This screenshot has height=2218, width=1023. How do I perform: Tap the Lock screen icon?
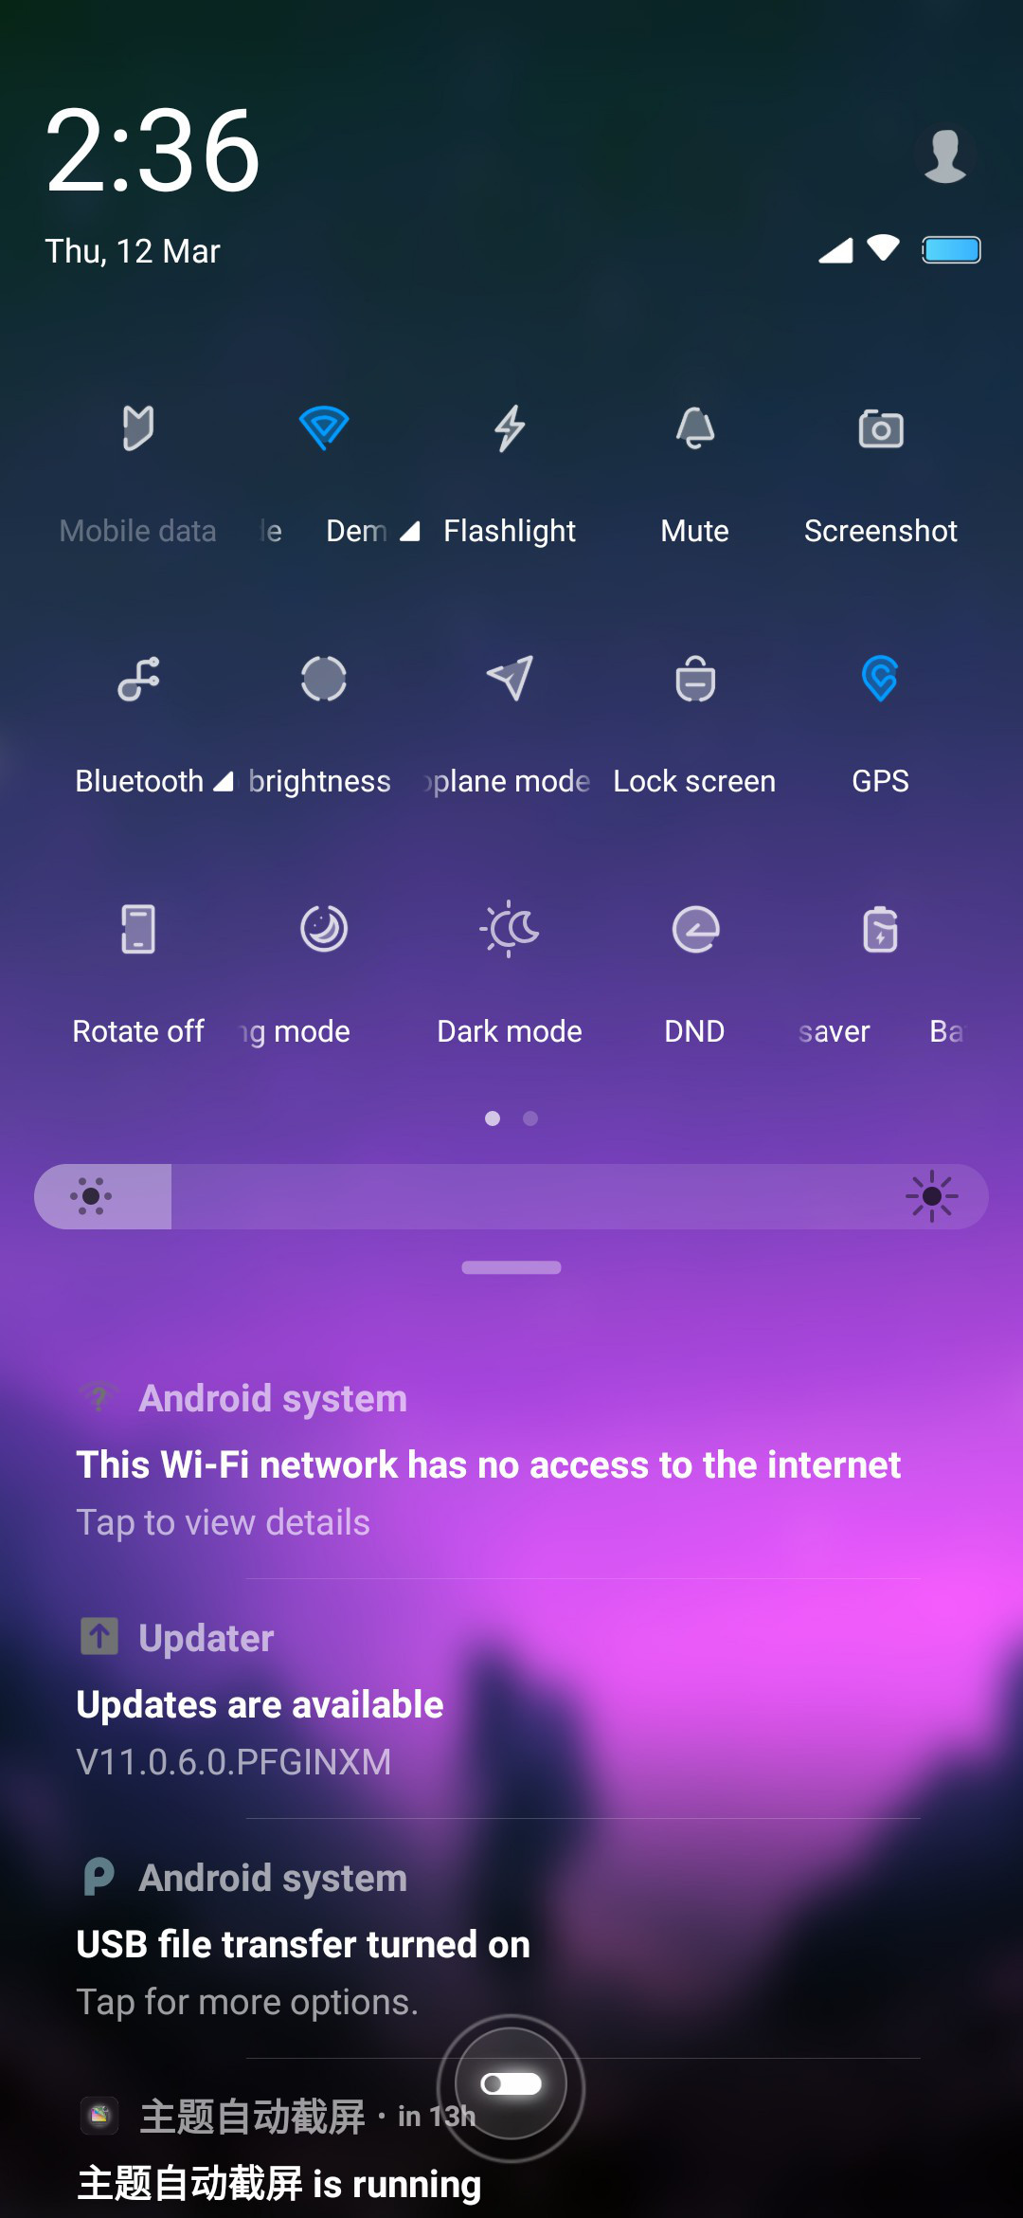coord(695,679)
